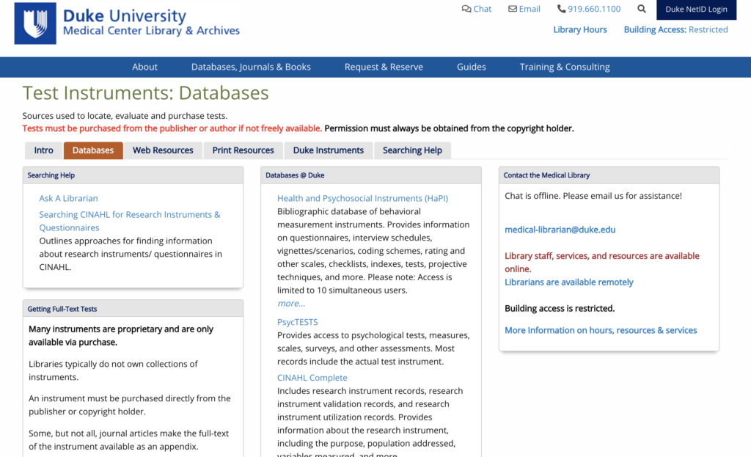Click the Duke NetID Login button
Viewport: 751px width, 457px height.
pyautogui.click(x=697, y=10)
